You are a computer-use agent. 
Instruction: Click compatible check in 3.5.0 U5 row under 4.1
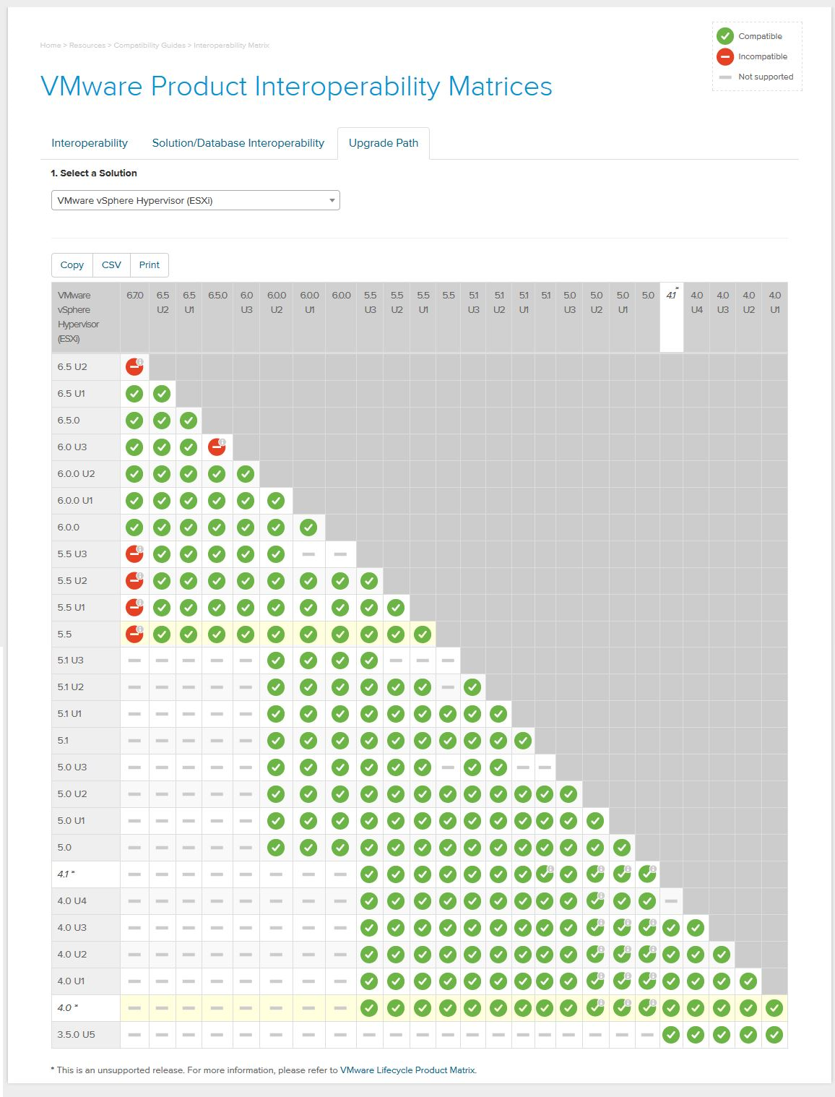point(671,1035)
